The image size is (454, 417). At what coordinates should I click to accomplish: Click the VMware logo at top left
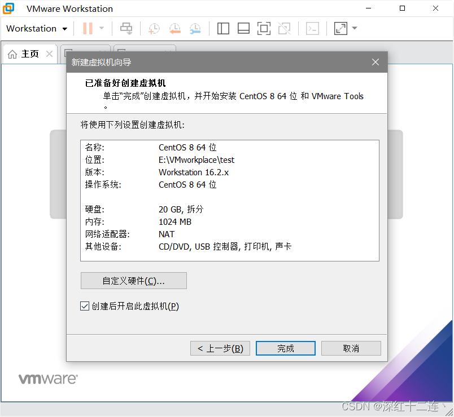click(x=8, y=8)
